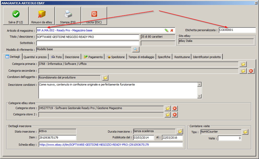
Task: Select hit counter type via folder icon
Action: (245, 132)
